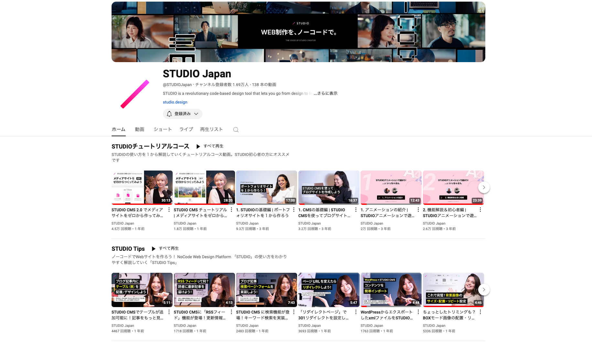Click the channel search magnifier icon

[236, 129]
